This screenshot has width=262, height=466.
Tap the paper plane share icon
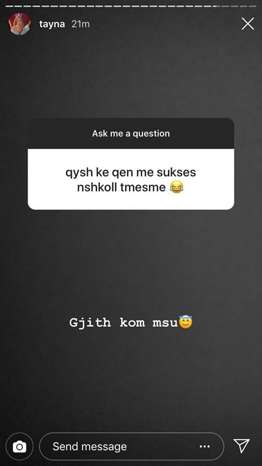[x=241, y=446]
